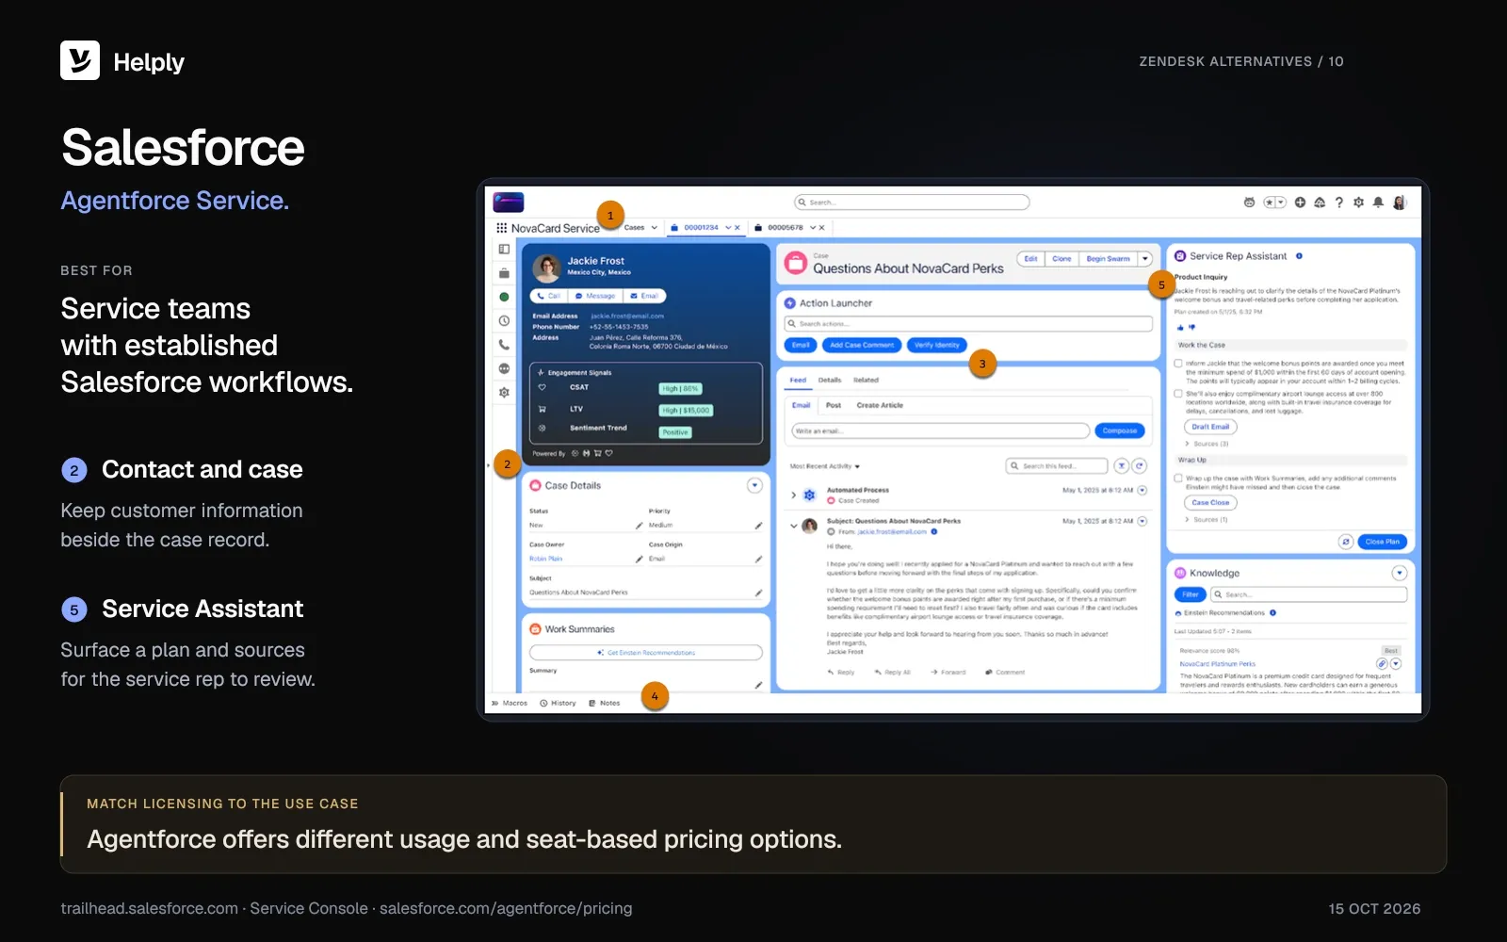Check the 'Inform Jackie' welcome bonus step
1507x942 pixels.
pos(1178,363)
